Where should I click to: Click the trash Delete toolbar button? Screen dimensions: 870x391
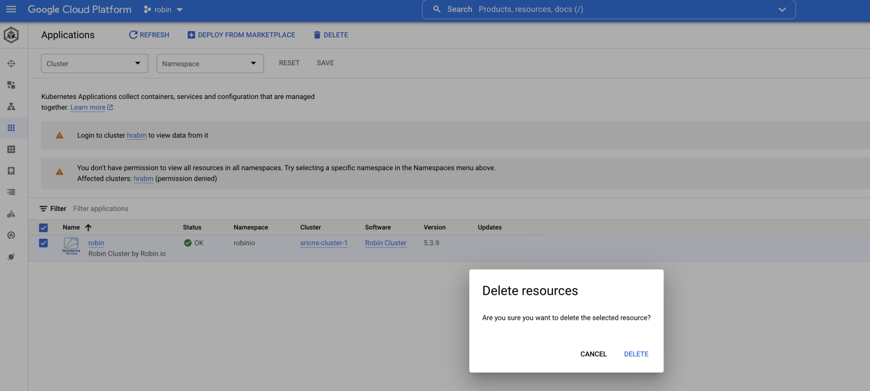pyautogui.click(x=331, y=35)
